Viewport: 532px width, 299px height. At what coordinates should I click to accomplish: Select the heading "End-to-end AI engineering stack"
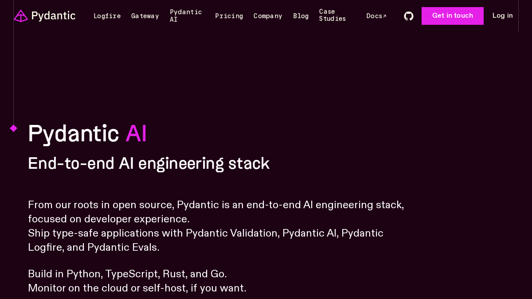[149, 163]
